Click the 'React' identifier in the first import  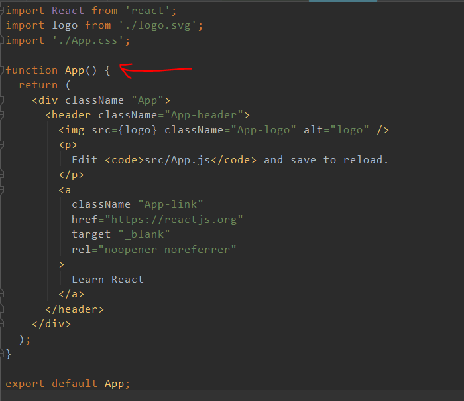click(x=68, y=11)
